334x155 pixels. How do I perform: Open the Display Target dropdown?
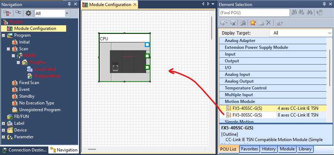[301, 33]
